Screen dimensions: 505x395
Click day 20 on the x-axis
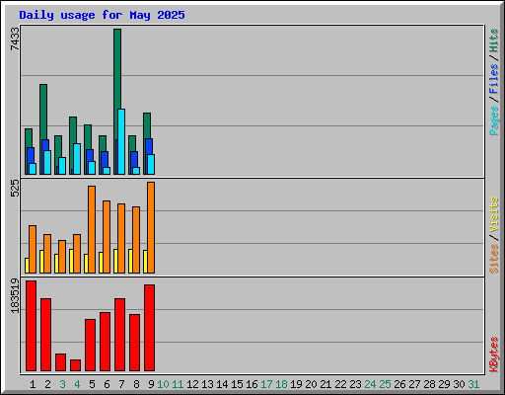coord(311,384)
